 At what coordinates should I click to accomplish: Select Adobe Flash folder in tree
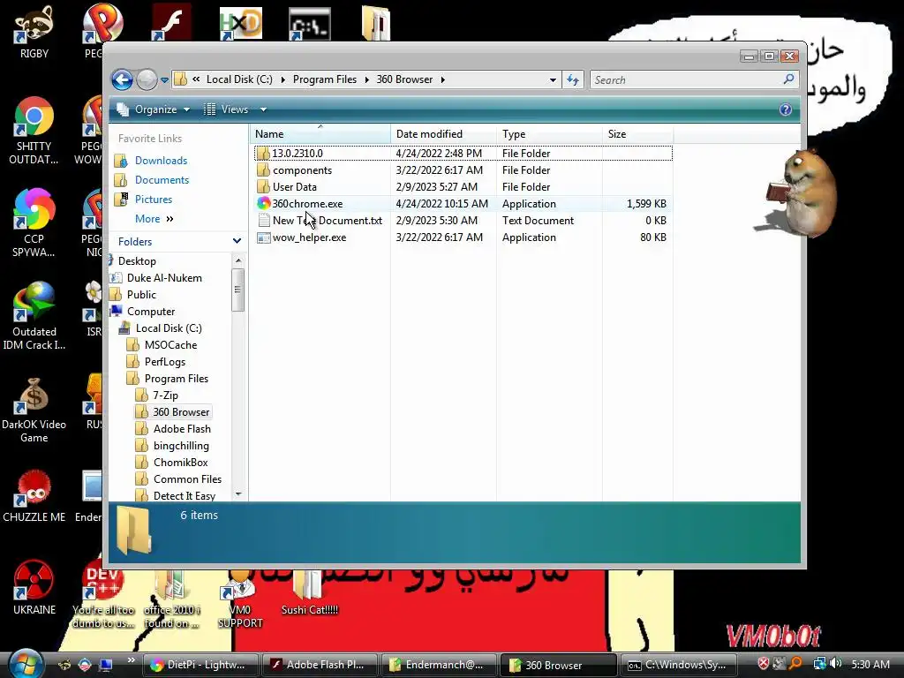pyautogui.click(x=182, y=428)
